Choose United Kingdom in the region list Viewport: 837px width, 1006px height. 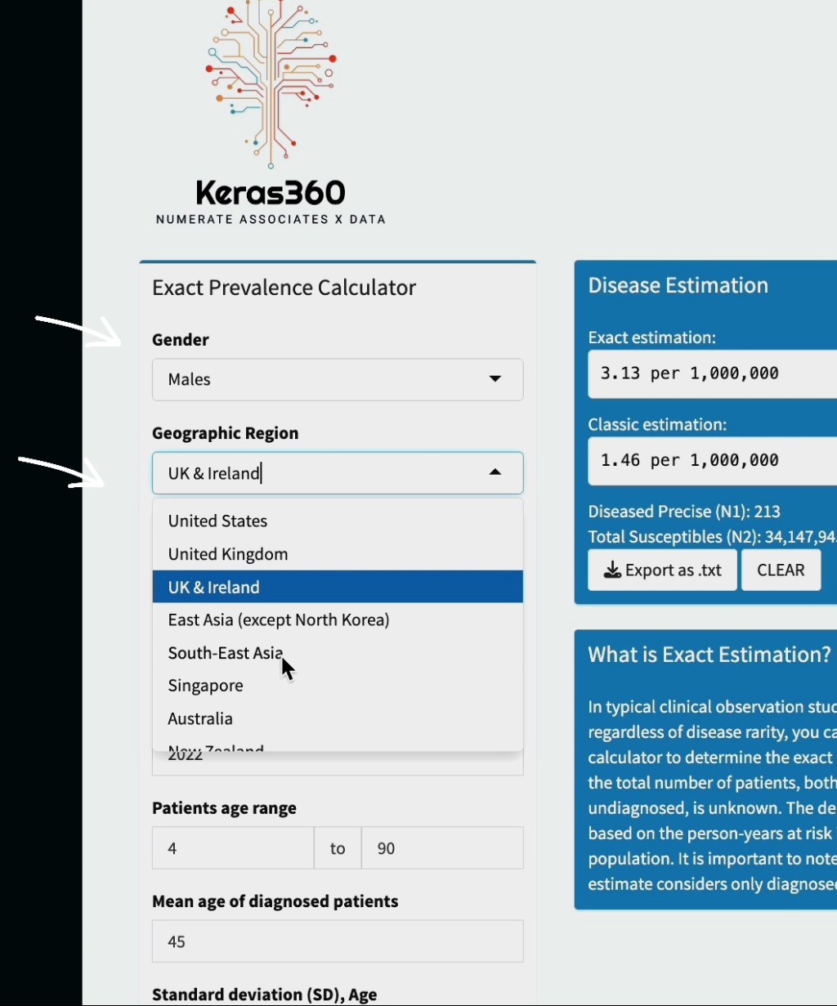[x=227, y=554]
